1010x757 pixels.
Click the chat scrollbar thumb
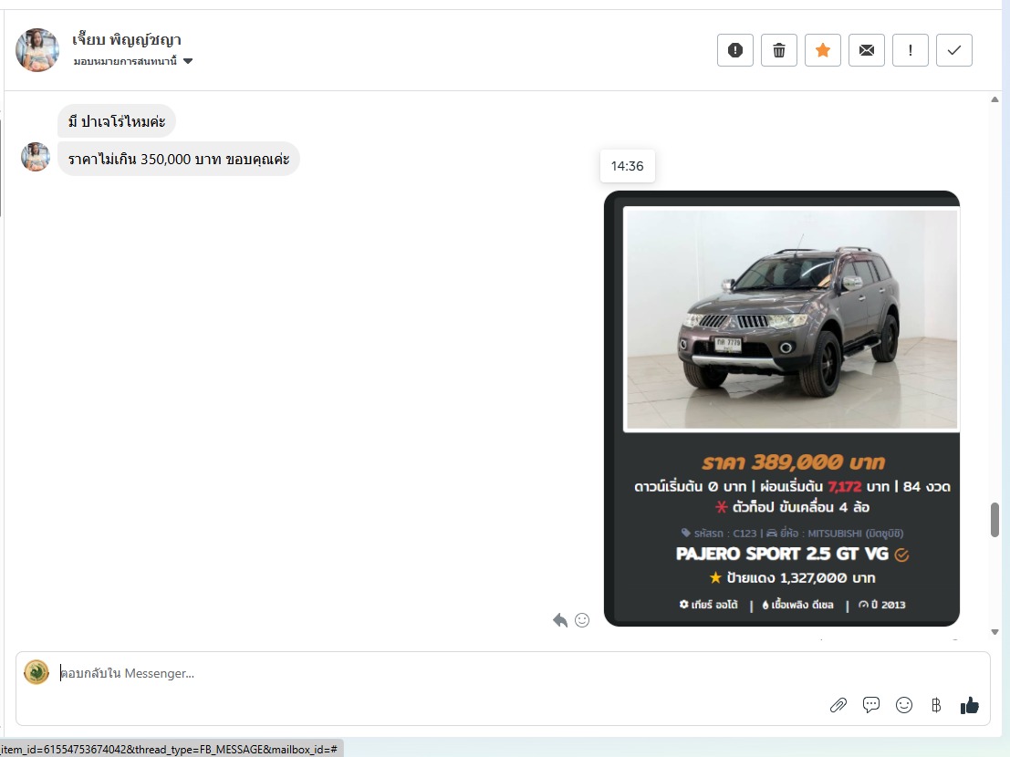[994, 520]
